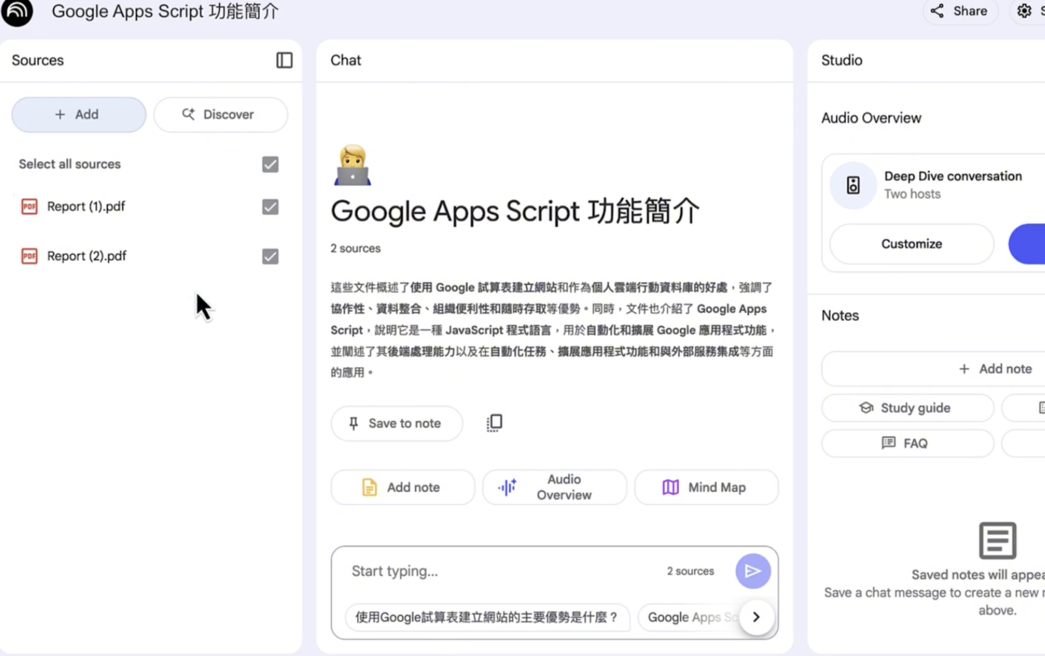Click the Share button
The width and height of the screenshot is (1045, 656).
(960, 11)
